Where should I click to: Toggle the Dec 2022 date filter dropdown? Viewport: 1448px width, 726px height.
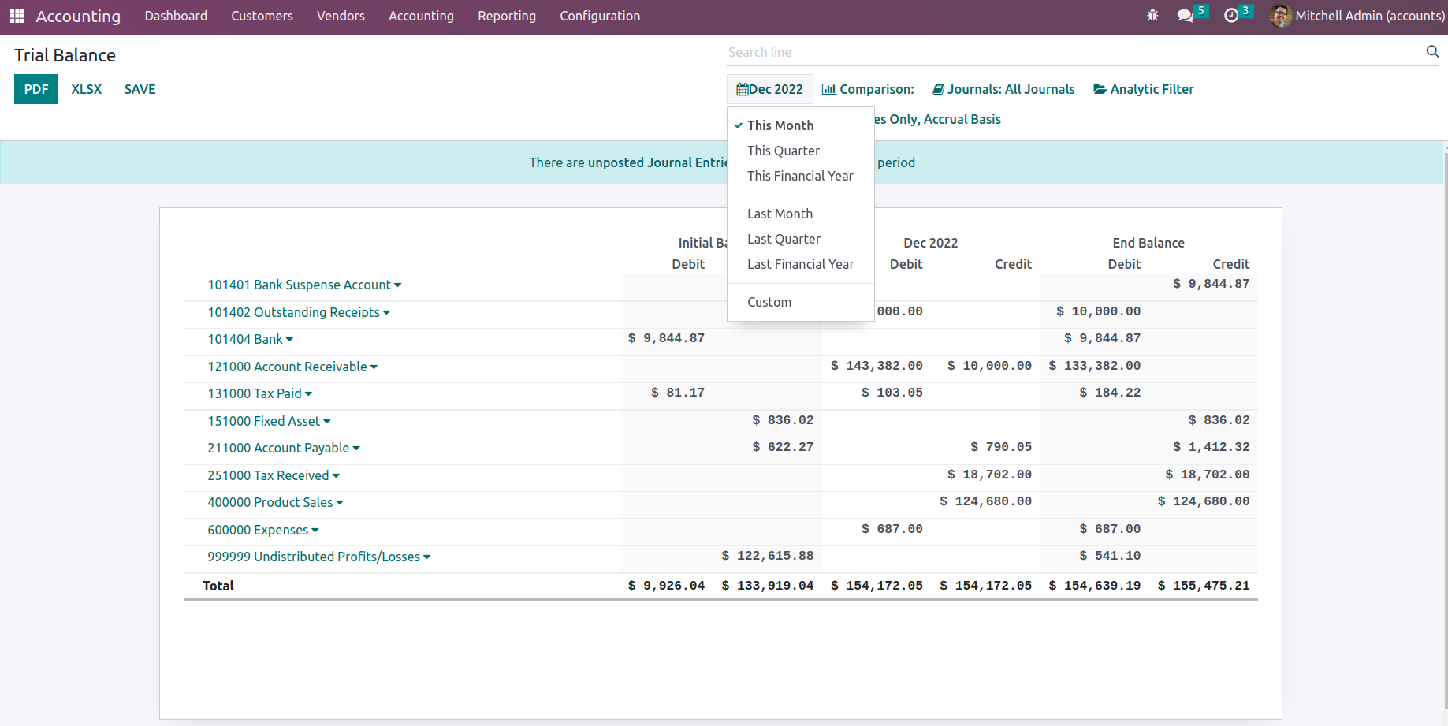pyautogui.click(x=770, y=89)
